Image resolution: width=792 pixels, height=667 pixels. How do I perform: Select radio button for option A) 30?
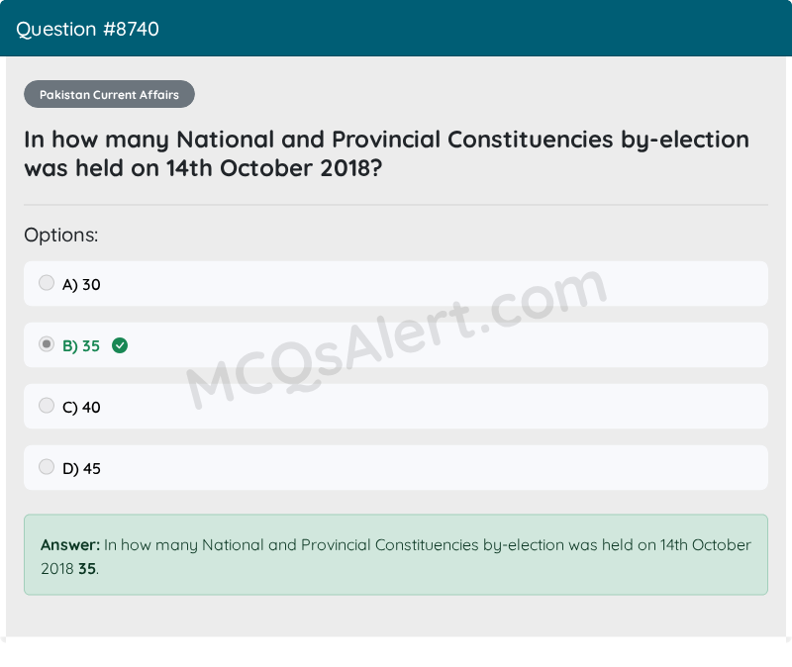coord(47,283)
